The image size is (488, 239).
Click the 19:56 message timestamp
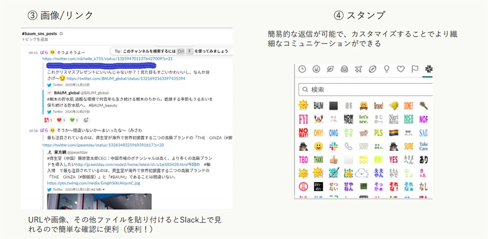[x=33, y=130]
